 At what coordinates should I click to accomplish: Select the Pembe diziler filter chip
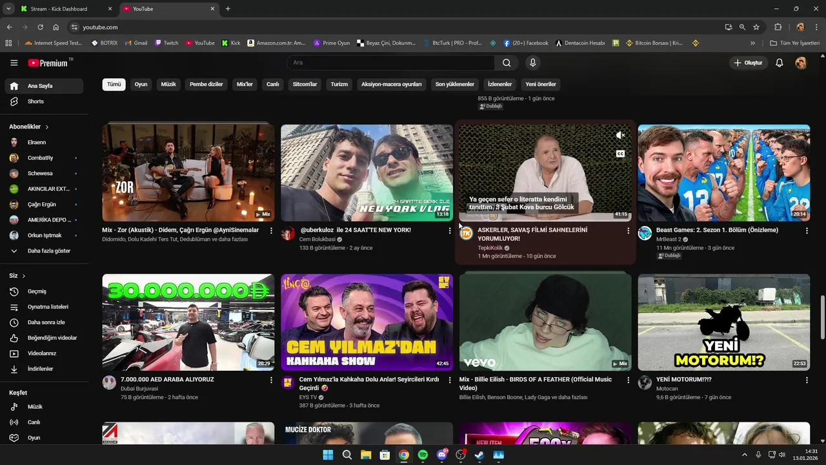point(206,85)
